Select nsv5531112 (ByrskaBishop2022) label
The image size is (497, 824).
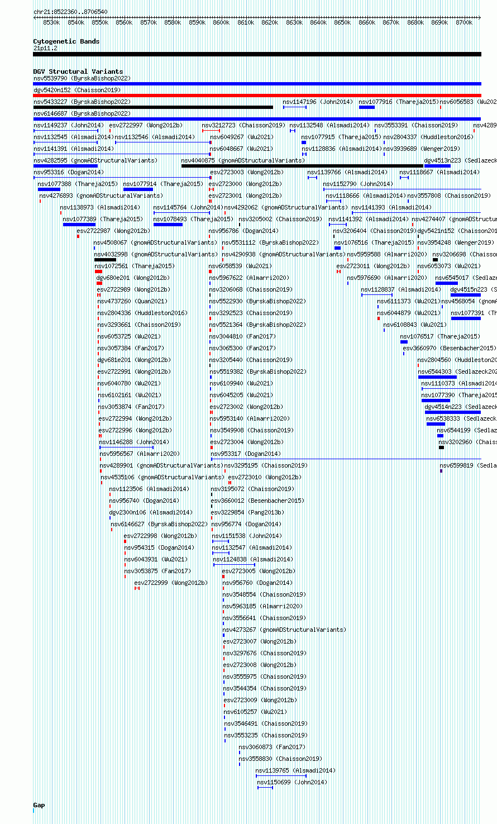270,242
